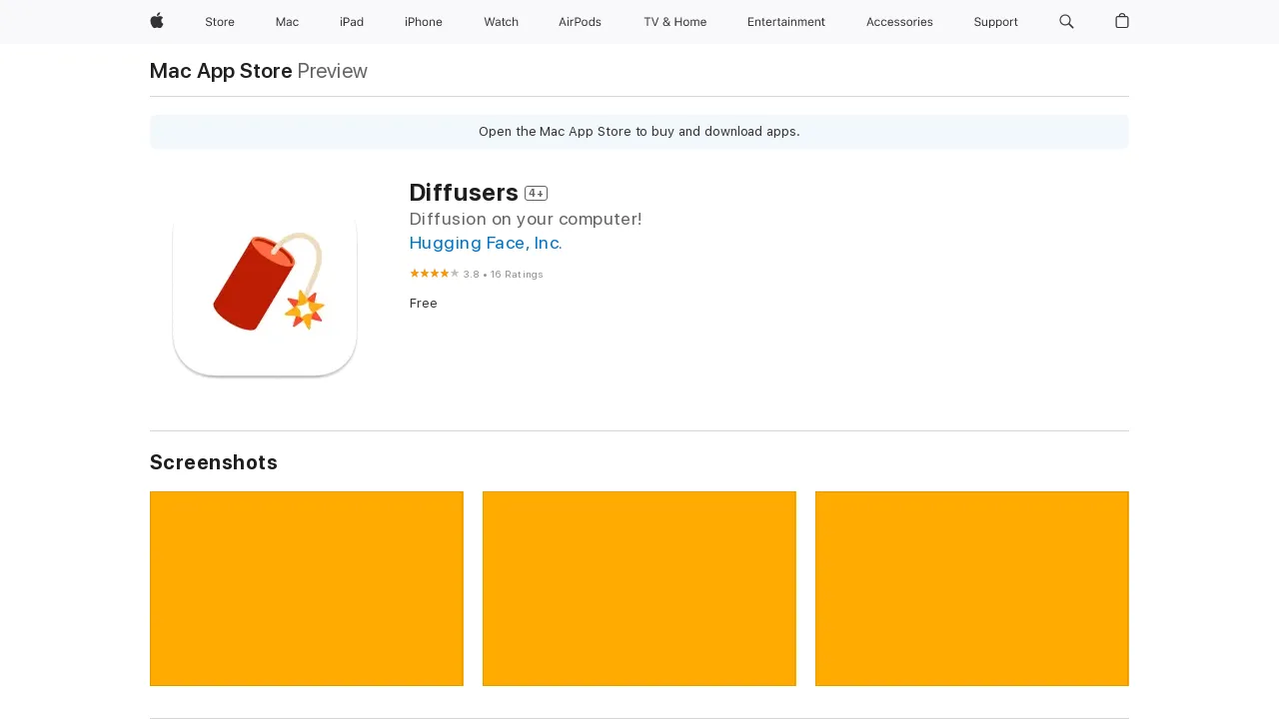Open the TV & Home menu item
The height and width of the screenshot is (719, 1279).
(x=675, y=22)
